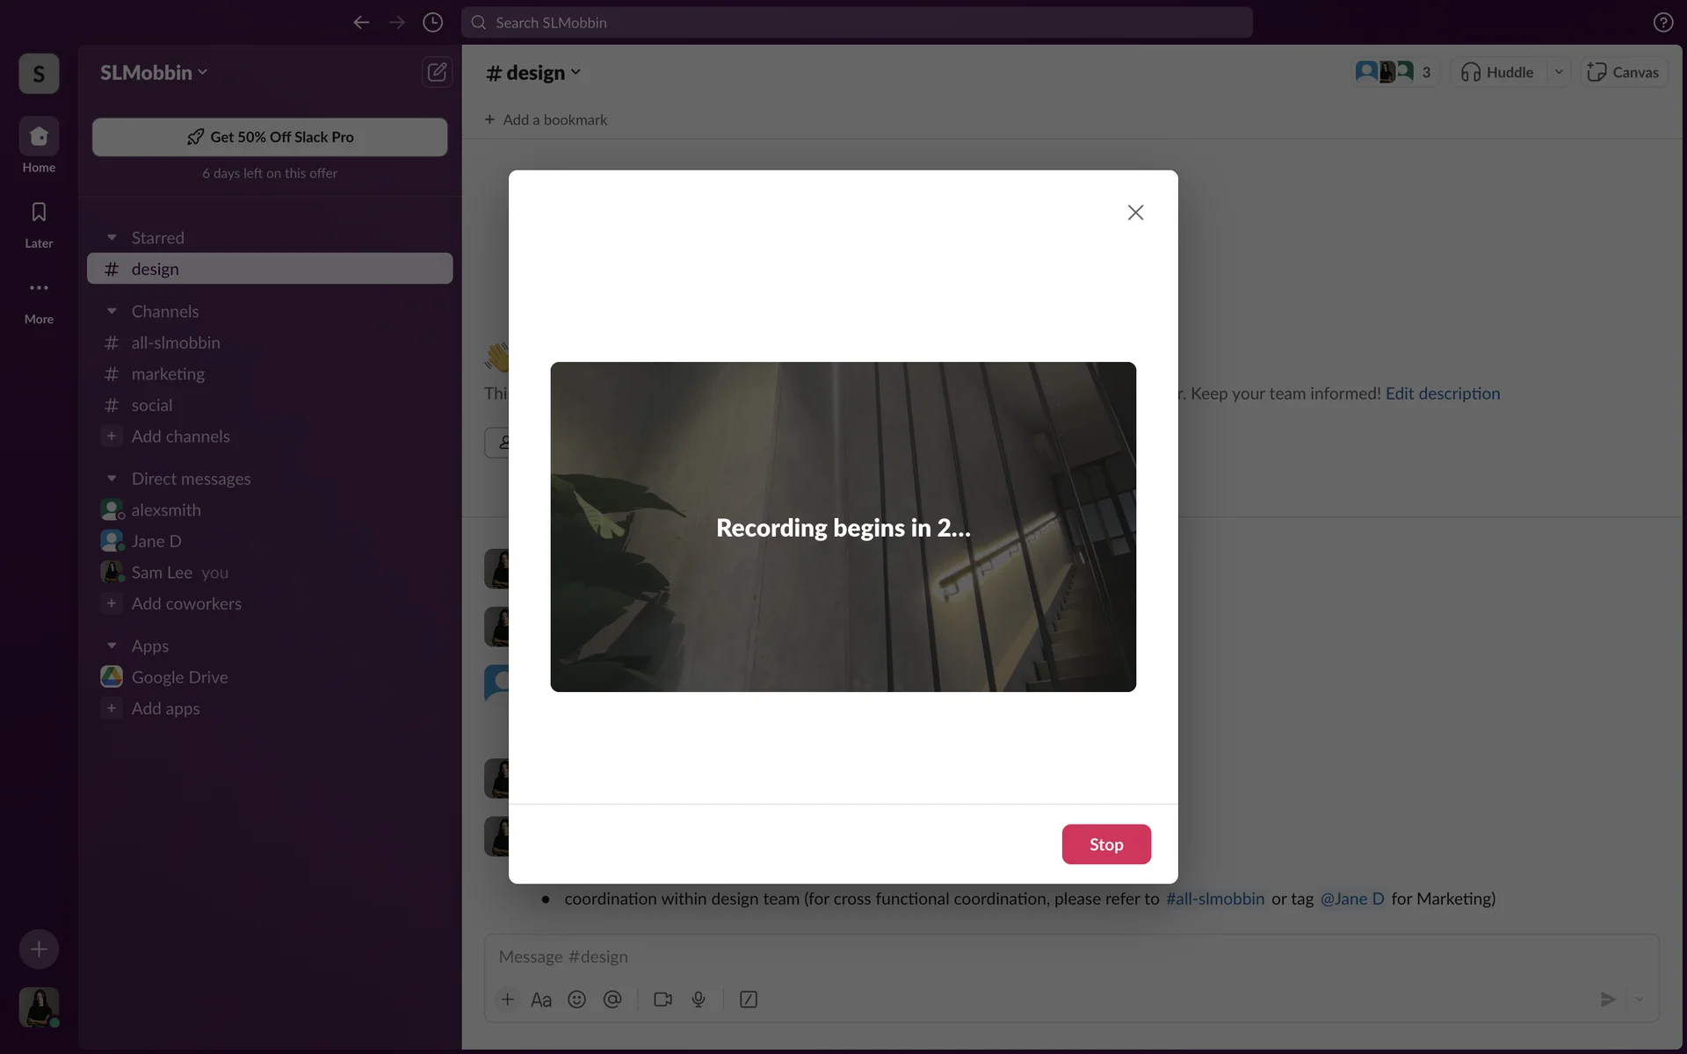
Task: Click the new message compose icon
Action: [x=437, y=72]
